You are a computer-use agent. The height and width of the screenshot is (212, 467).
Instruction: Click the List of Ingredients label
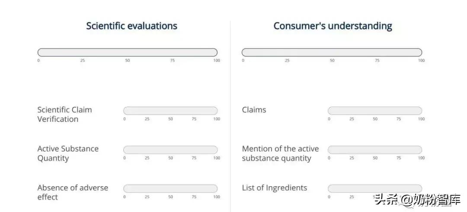tap(274, 188)
